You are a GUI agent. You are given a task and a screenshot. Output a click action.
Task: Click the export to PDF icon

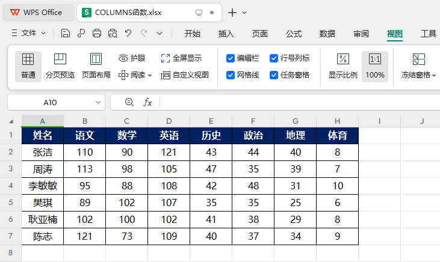[x=81, y=33]
